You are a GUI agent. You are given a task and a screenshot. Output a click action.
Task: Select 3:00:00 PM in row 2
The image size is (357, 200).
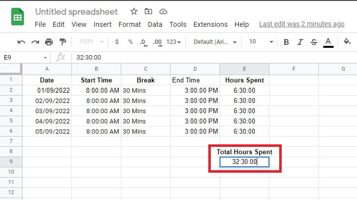coord(195,90)
